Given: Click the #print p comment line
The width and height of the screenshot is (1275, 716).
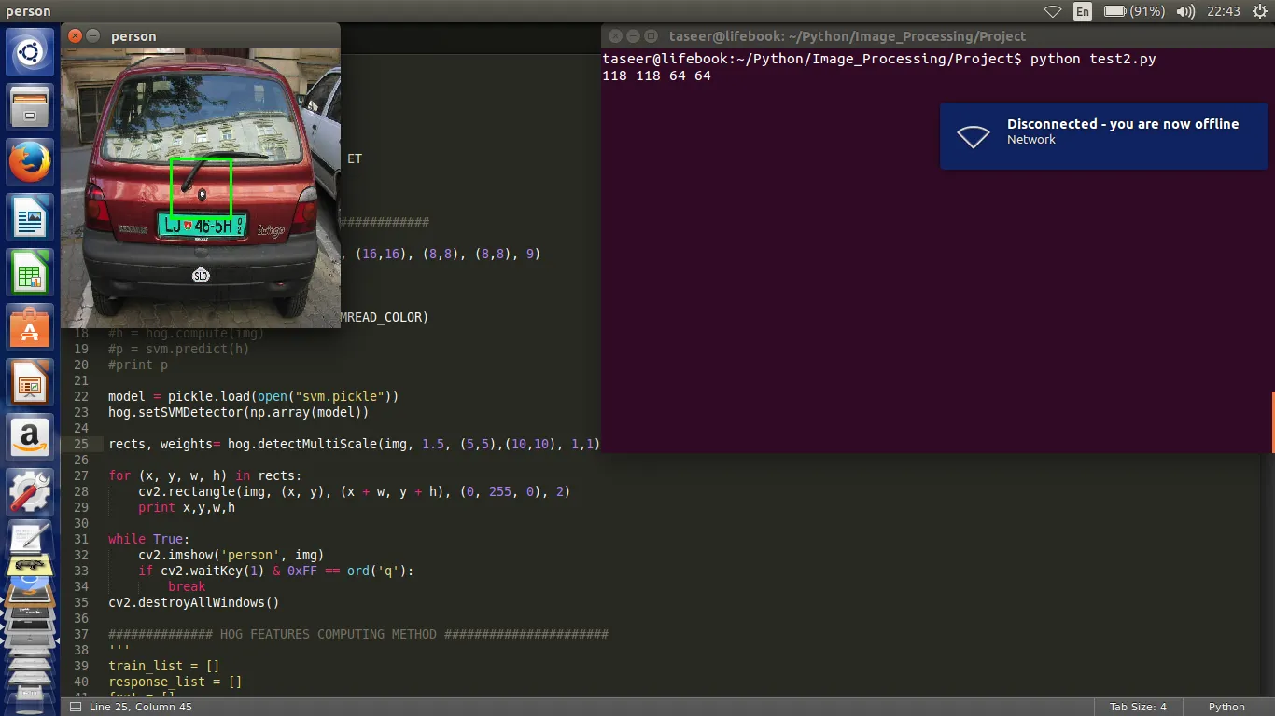Looking at the screenshot, I should pyautogui.click(x=138, y=365).
